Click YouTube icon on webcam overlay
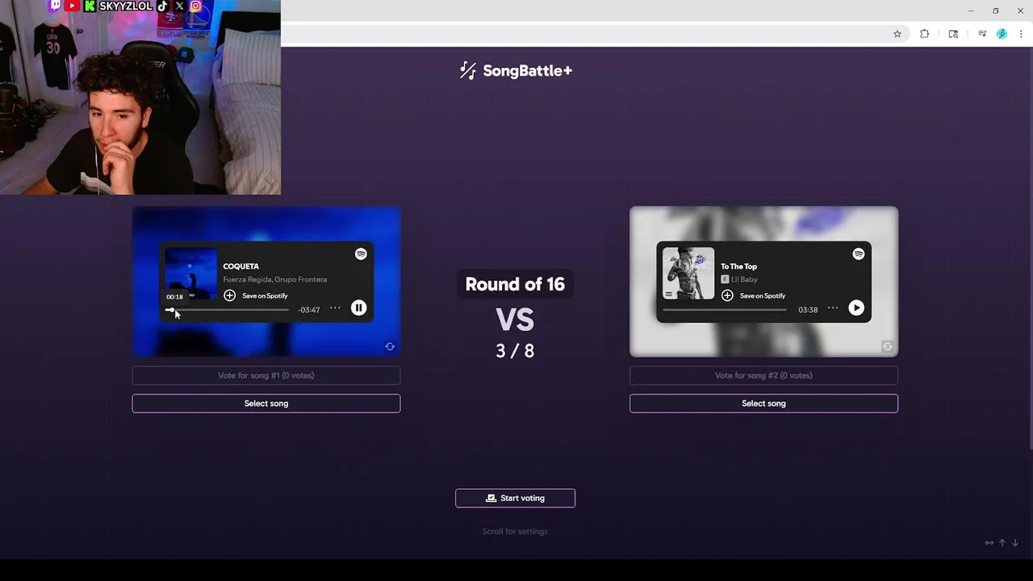 click(x=72, y=6)
